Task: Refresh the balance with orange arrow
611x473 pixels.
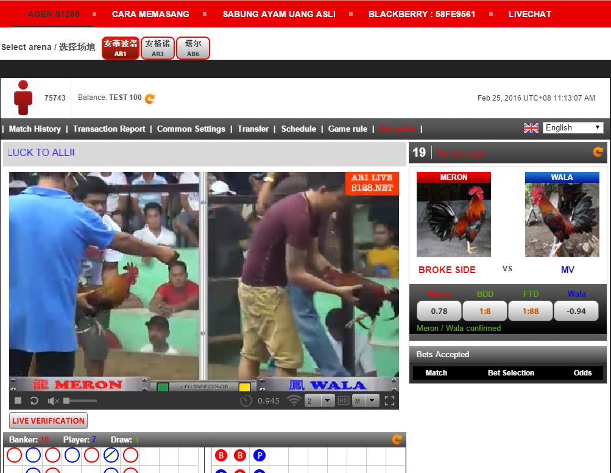Action: [150, 98]
